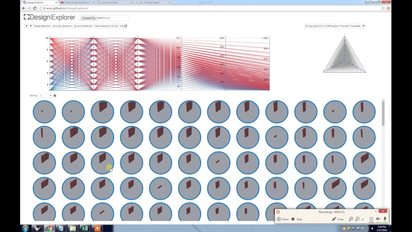Click the address bar URL

(66, 8)
